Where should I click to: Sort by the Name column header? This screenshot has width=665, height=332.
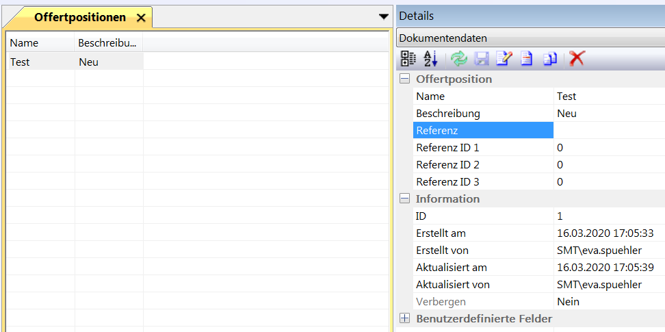40,43
